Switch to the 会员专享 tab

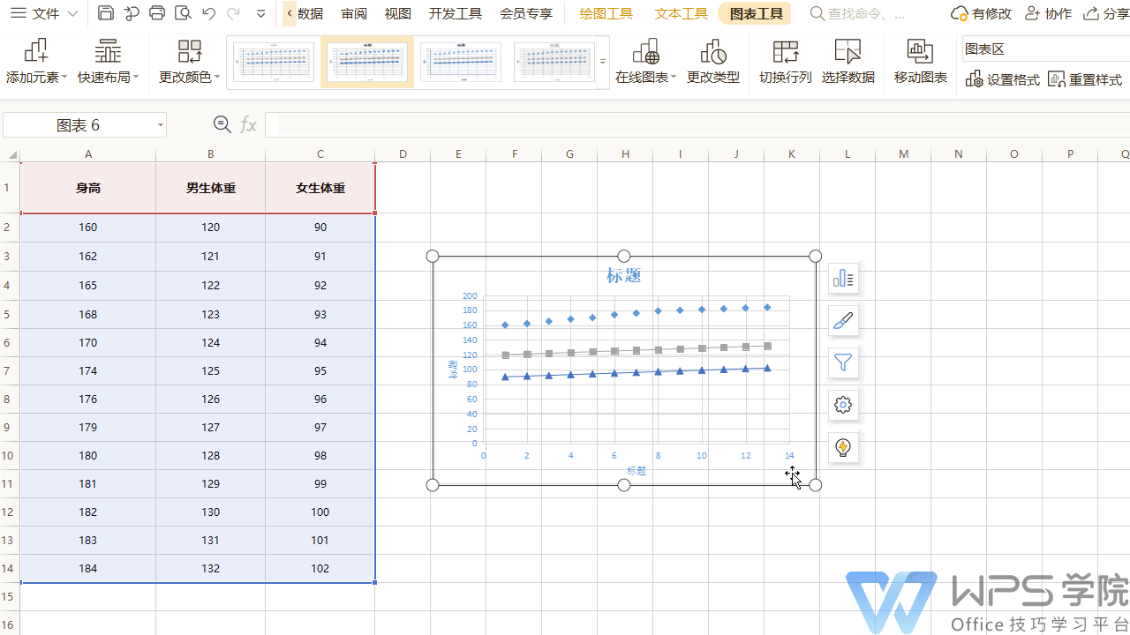point(526,13)
